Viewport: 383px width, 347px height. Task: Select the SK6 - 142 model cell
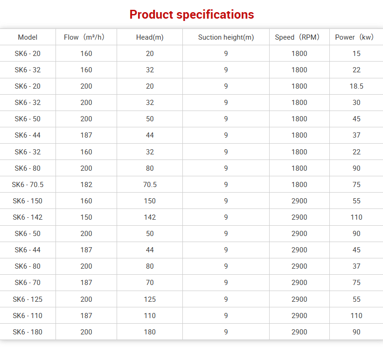28,217
